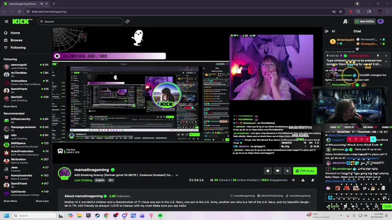Open the https://kick.com/capptv chat link

coord(341,181)
